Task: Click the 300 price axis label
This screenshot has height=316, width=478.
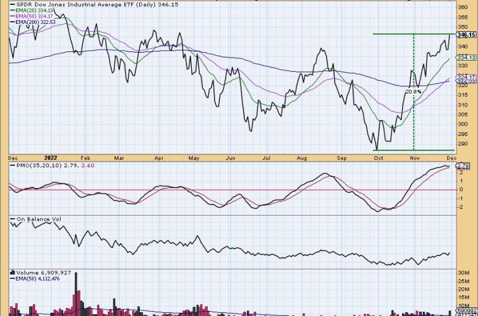Action: click(x=463, y=124)
